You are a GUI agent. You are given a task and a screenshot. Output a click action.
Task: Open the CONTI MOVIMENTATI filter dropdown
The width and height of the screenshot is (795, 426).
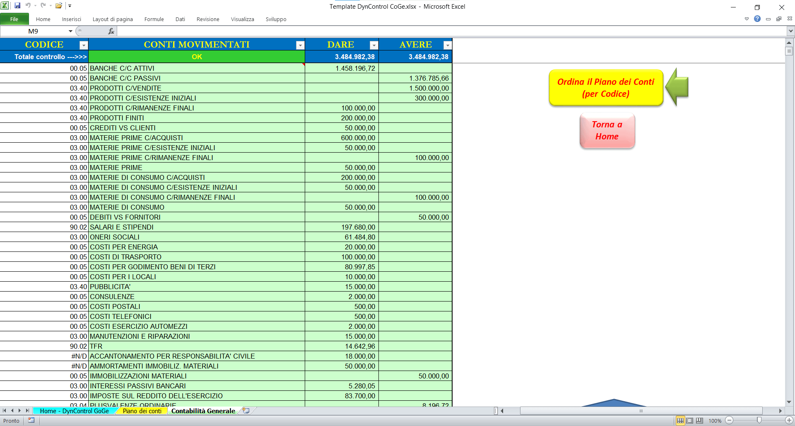300,45
